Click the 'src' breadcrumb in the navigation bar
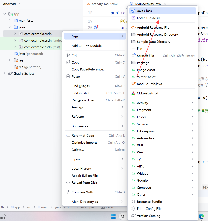This screenshot has height=221, width=208. tap(29, 207)
